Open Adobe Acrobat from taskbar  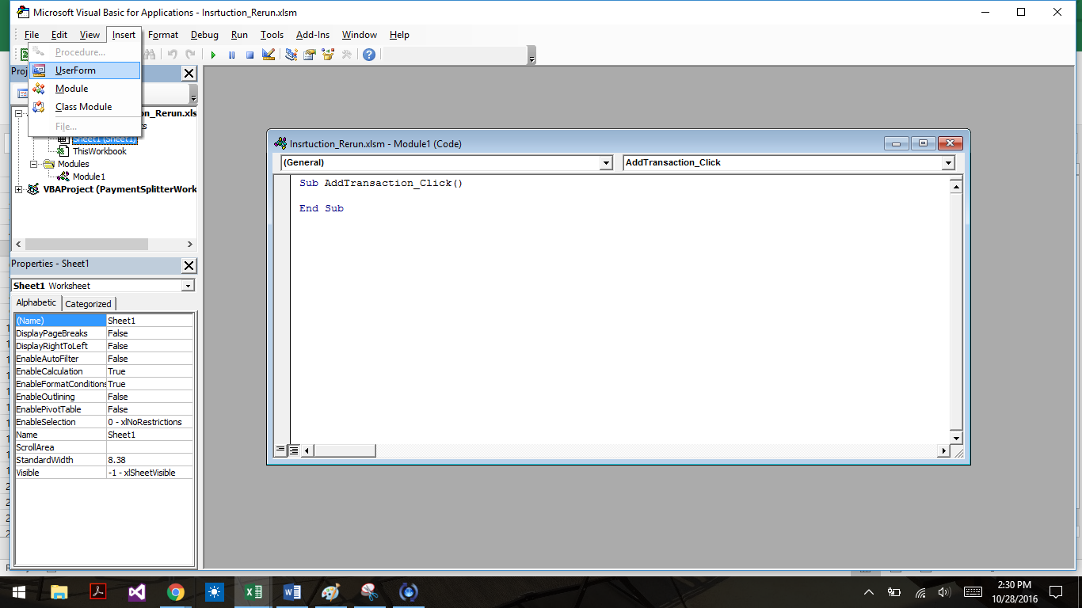tap(97, 591)
